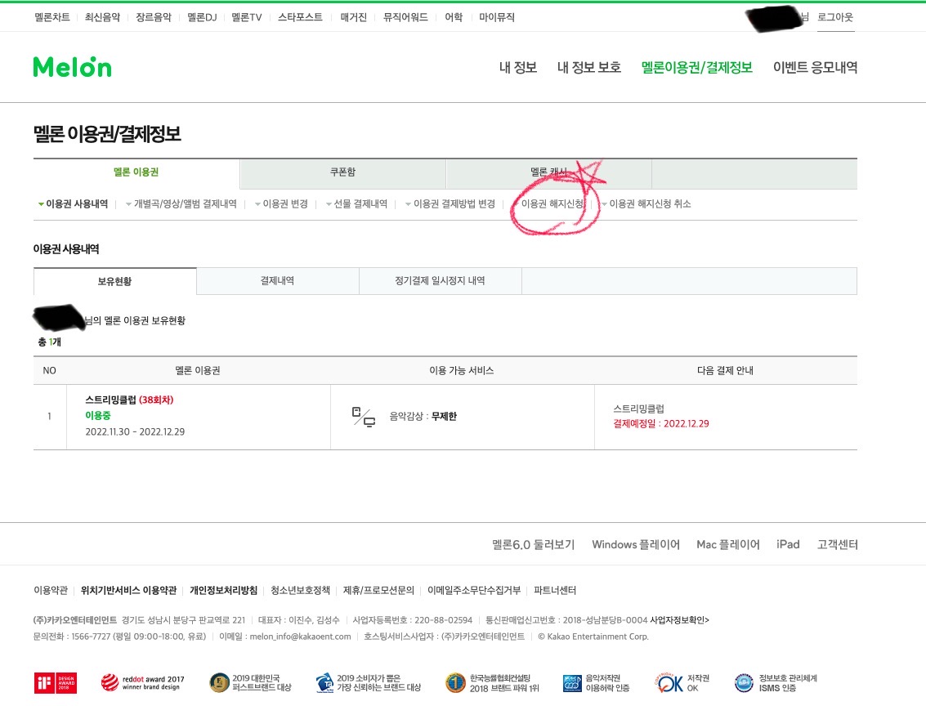Image resolution: width=926 pixels, height=706 pixels.
Task: Go to 이벤트 응모내역 section
Action: [815, 67]
